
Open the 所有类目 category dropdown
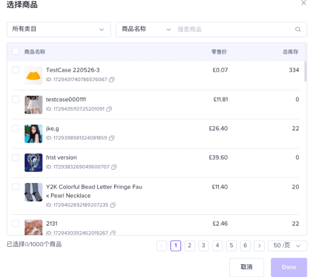tap(59, 29)
